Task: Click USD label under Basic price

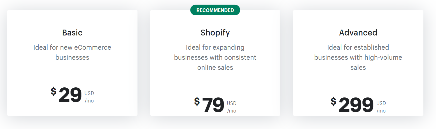Action: [89, 93]
